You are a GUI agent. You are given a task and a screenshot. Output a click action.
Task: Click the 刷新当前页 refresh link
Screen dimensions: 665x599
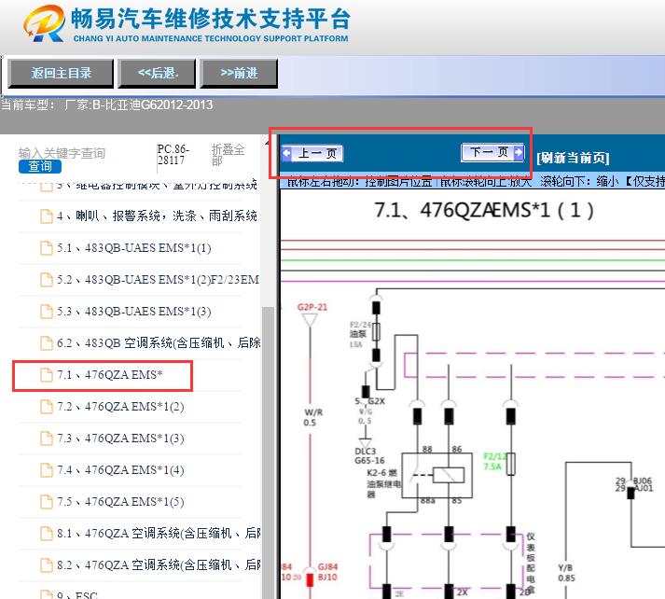(x=573, y=158)
